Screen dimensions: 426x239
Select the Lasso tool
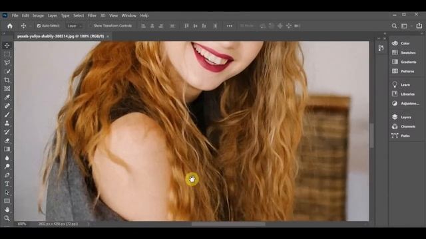tap(7, 62)
